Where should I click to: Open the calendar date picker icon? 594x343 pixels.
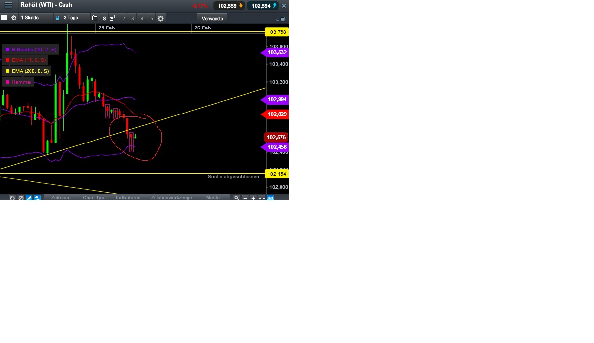(95, 18)
